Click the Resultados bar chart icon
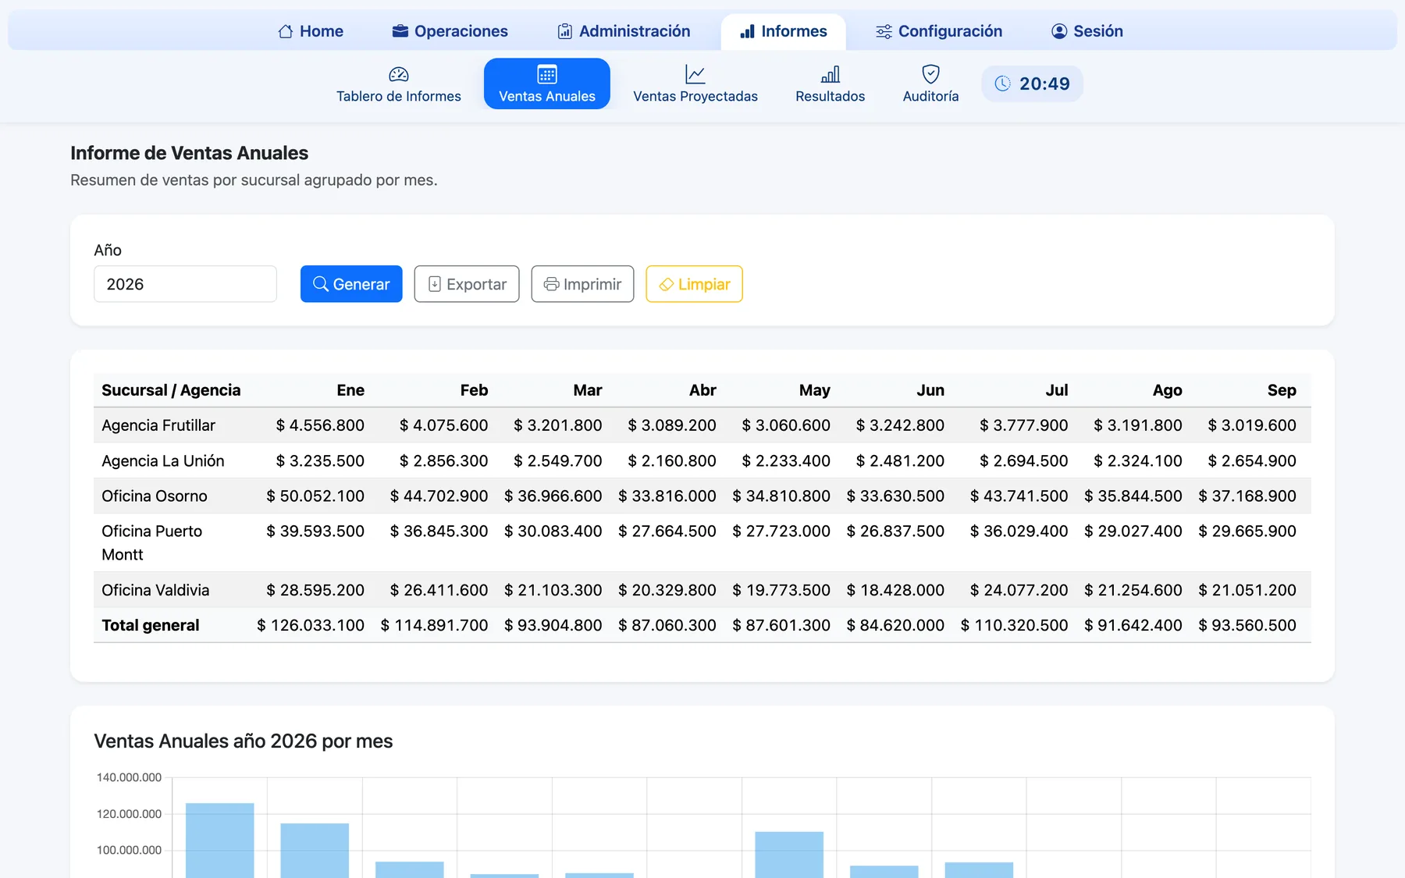 tap(831, 74)
